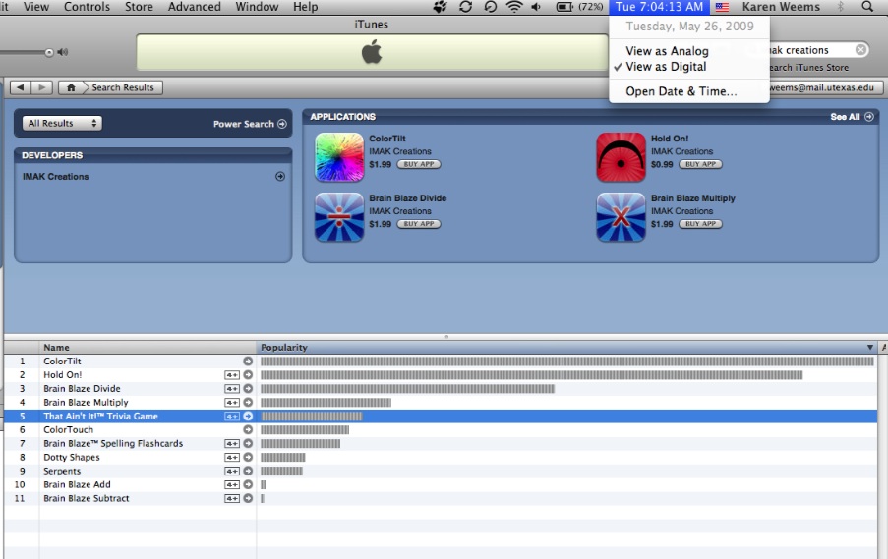Click the arrow icon in Brain Blaze Add row
Viewport: 888px width, 559px height.
coord(248,485)
